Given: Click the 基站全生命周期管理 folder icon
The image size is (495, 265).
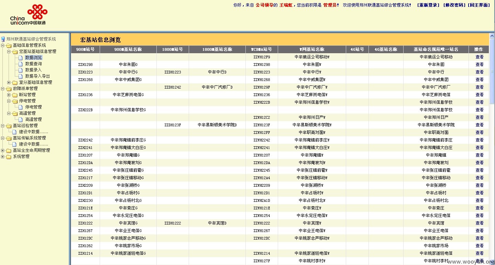Looking at the screenshot, I should (9, 150).
